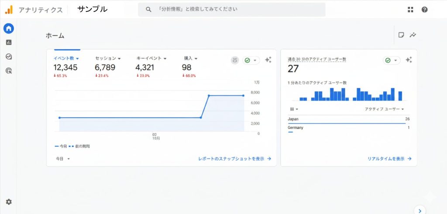Open the Explore icon in the sidebar
This screenshot has height=214, width=447.
(x=9, y=56)
